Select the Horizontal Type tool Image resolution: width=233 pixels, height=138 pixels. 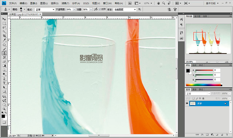point(4,83)
